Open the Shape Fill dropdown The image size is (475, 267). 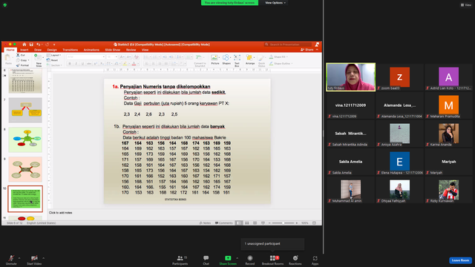click(x=278, y=57)
